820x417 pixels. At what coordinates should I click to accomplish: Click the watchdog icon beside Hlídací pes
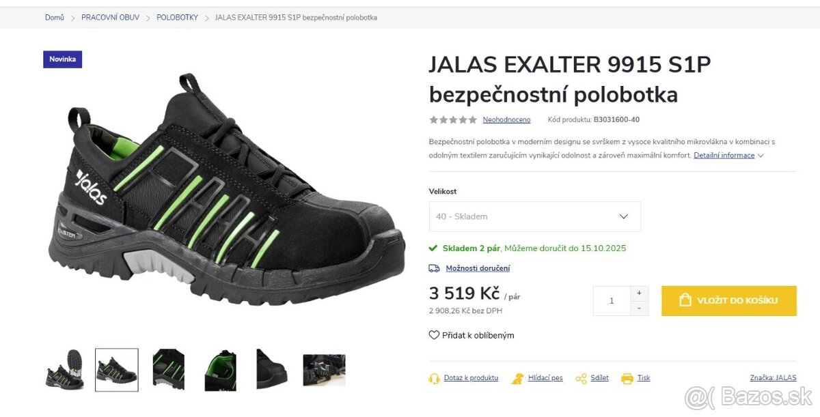(x=518, y=378)
